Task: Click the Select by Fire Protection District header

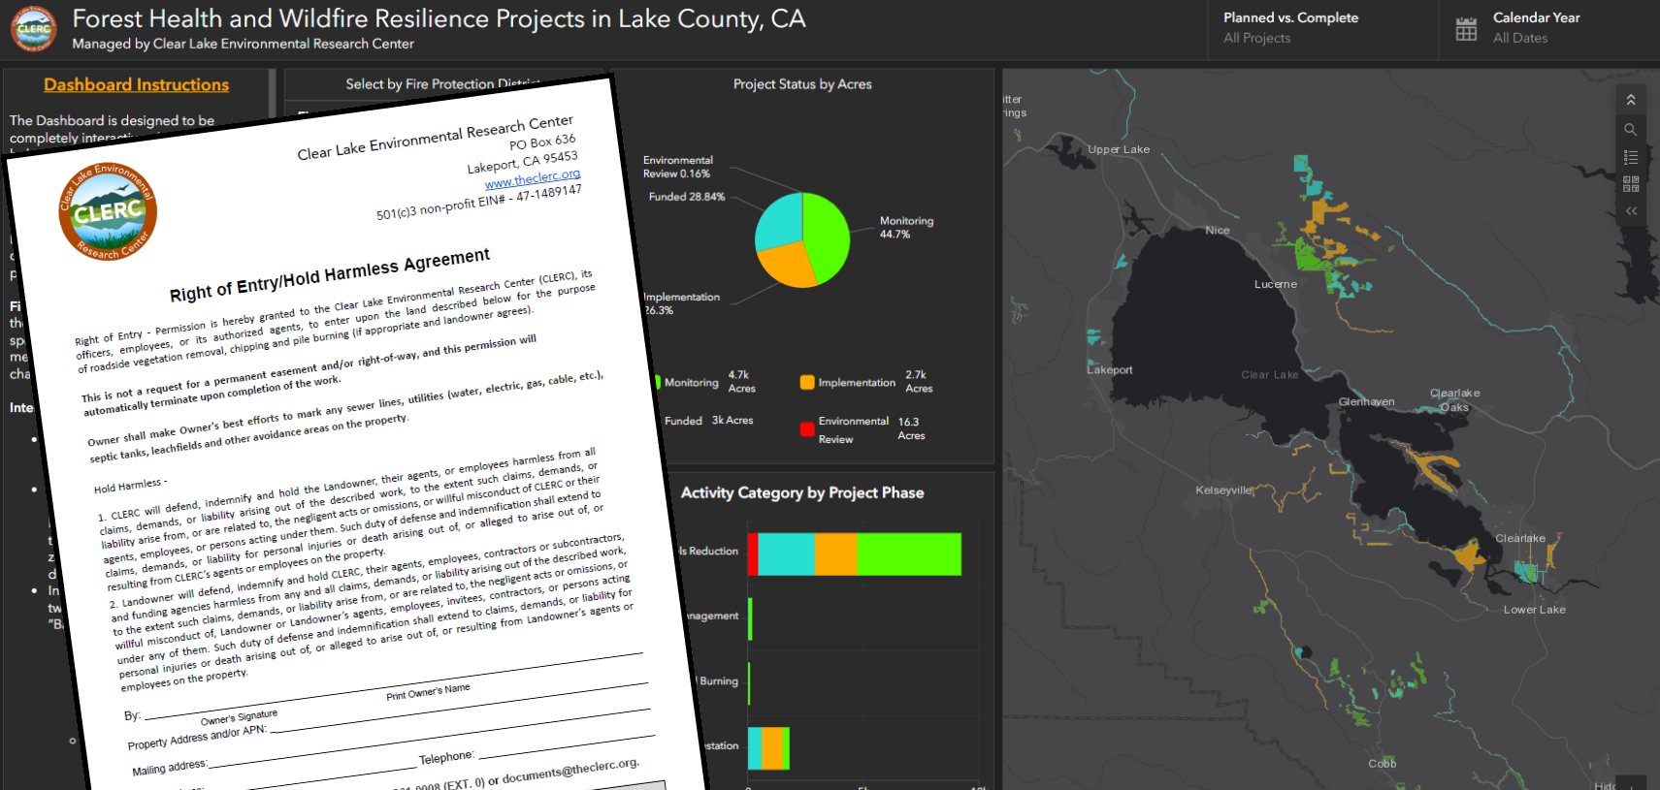Action: tap(441, 84)
